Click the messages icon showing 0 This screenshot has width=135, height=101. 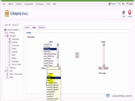(x=118, y=4)
